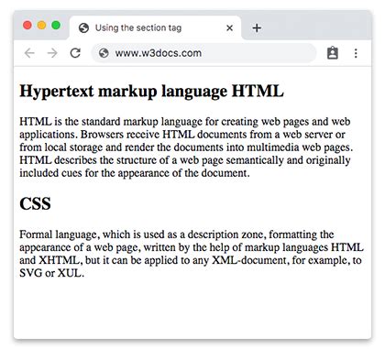Click the yellow minimize window button
Image resolution: width=385 pixels, height=349 pixels.
(41, 25)
